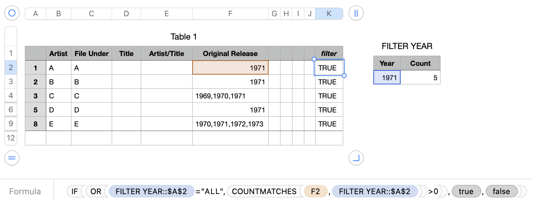The height and width of the screenshot is (201, 533).
Task: Select column F header tab
Action: 230,14
